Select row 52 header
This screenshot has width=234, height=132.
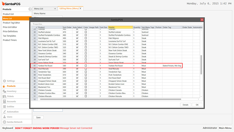click(35, 99)
